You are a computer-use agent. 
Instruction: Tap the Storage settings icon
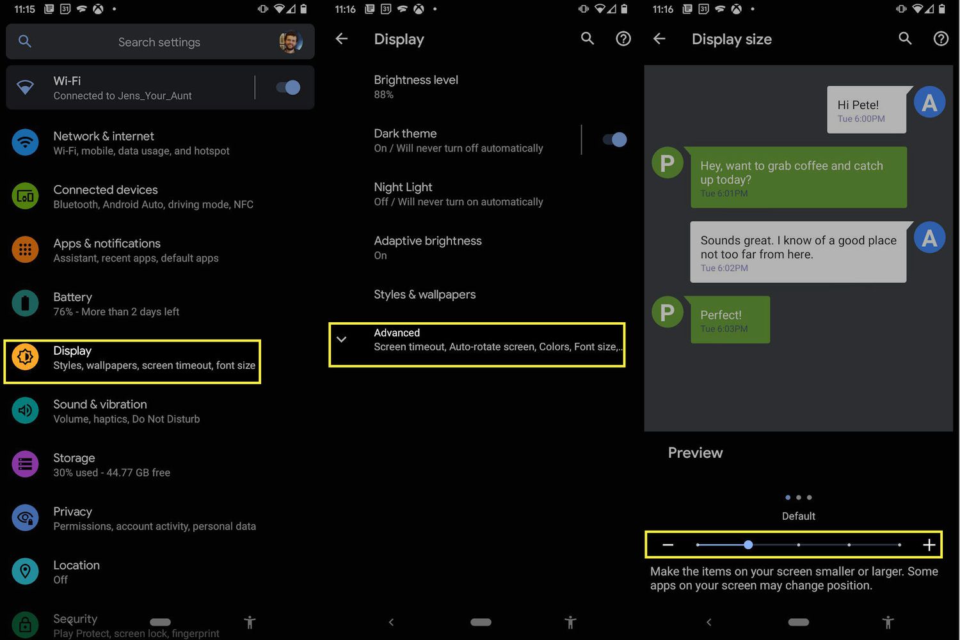pos(25,464)
